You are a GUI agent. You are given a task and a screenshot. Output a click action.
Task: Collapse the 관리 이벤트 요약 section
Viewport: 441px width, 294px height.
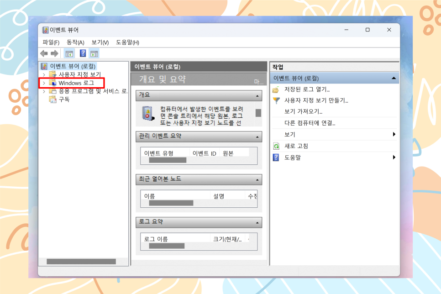pyautogui.click(x=257, y=137)
